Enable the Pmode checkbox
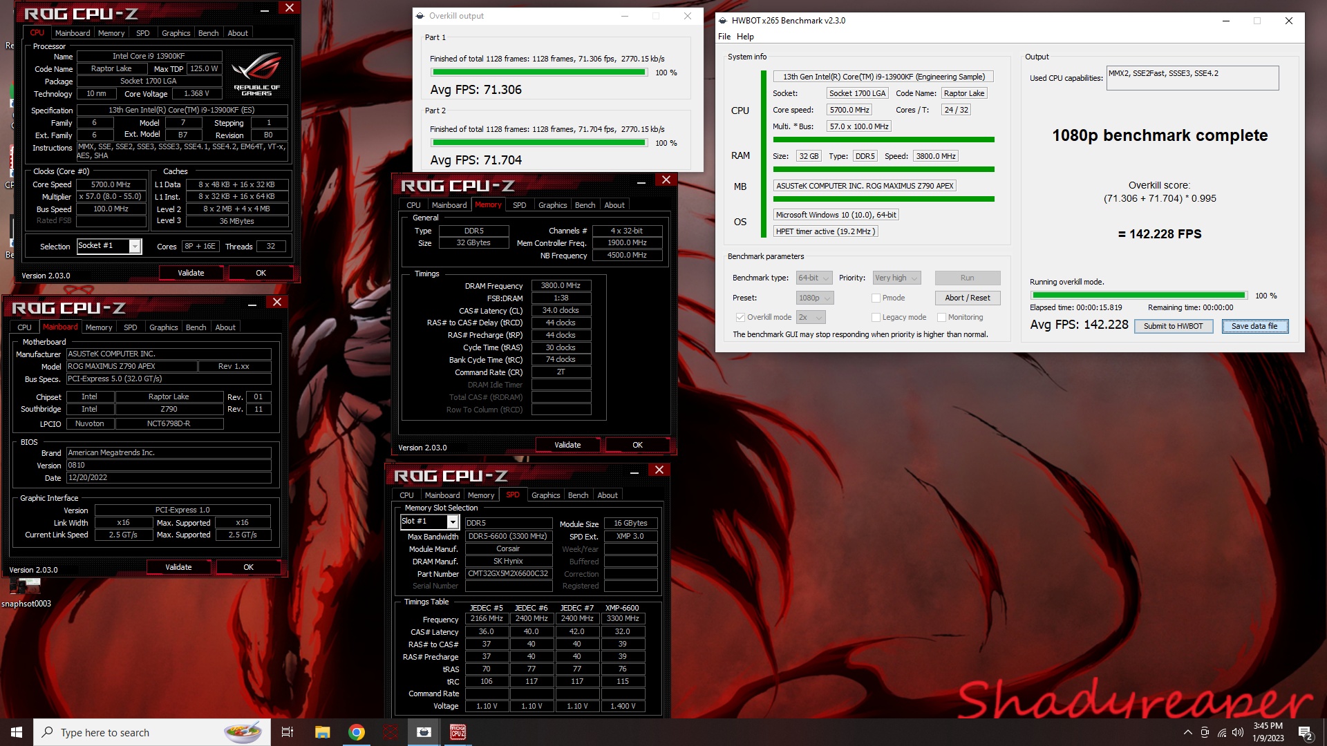The image size is (1327, 746). 876,298
